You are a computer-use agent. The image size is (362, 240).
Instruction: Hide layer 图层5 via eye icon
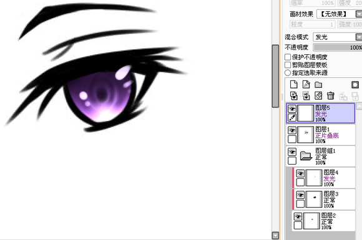(292, 109)
